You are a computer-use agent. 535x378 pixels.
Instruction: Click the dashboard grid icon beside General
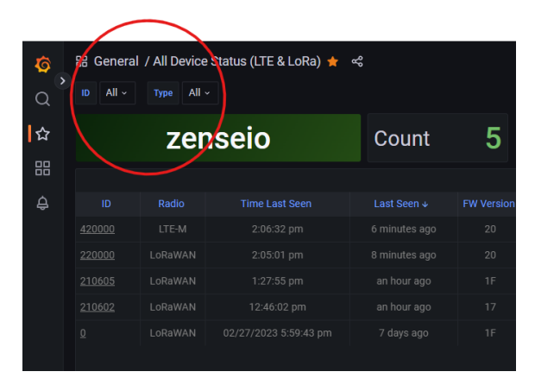[82, 62]
